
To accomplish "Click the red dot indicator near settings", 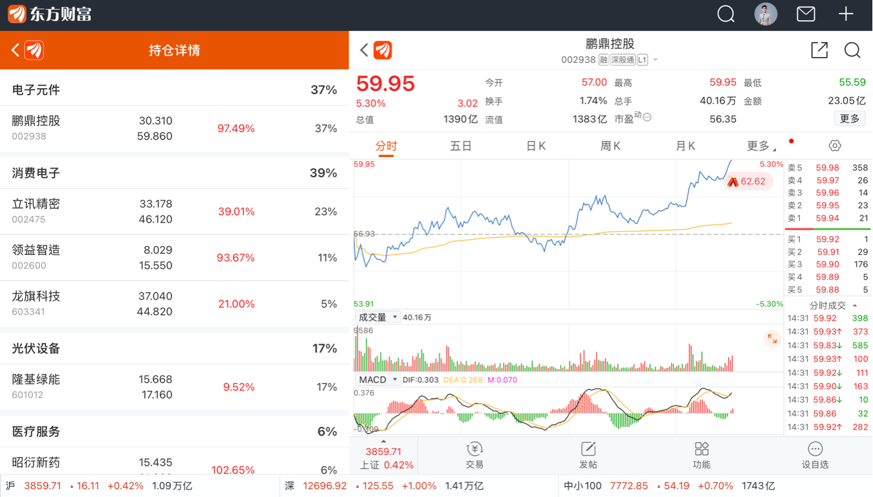I will [791, 141].
